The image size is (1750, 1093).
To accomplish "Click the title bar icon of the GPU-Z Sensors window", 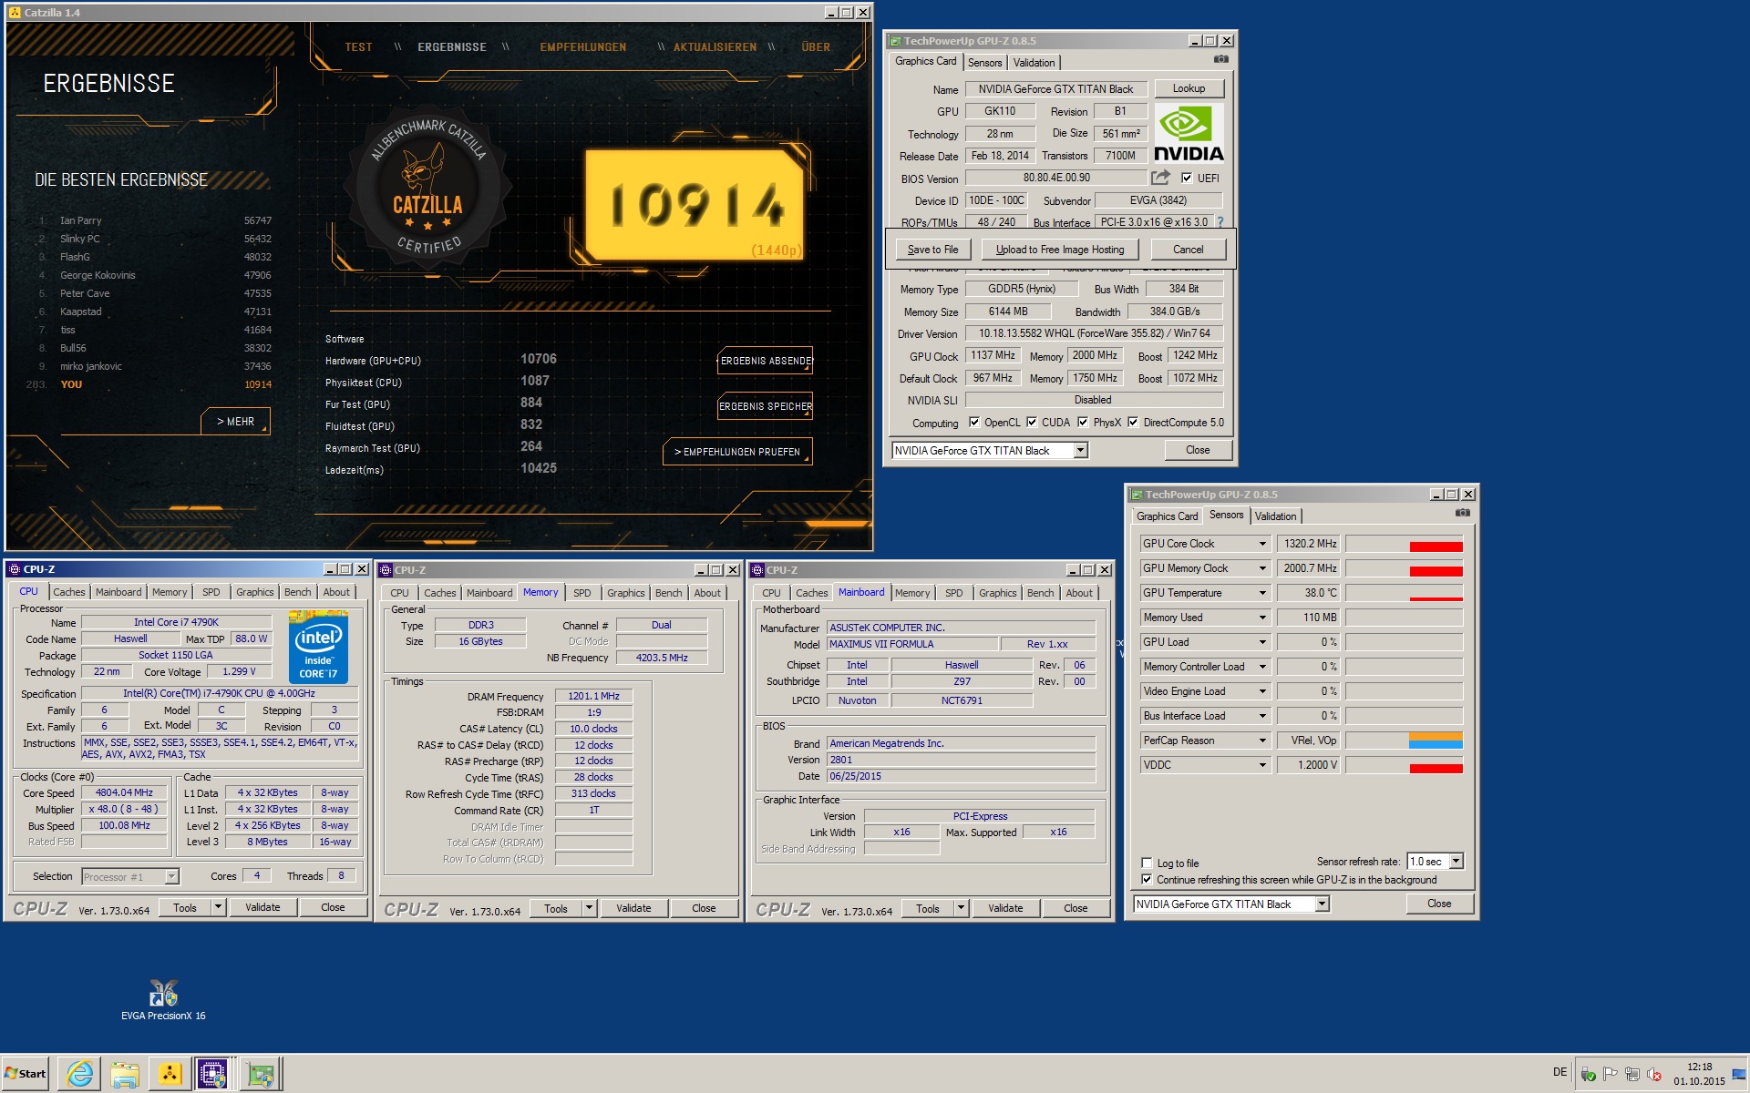I will pos(1137,495).
